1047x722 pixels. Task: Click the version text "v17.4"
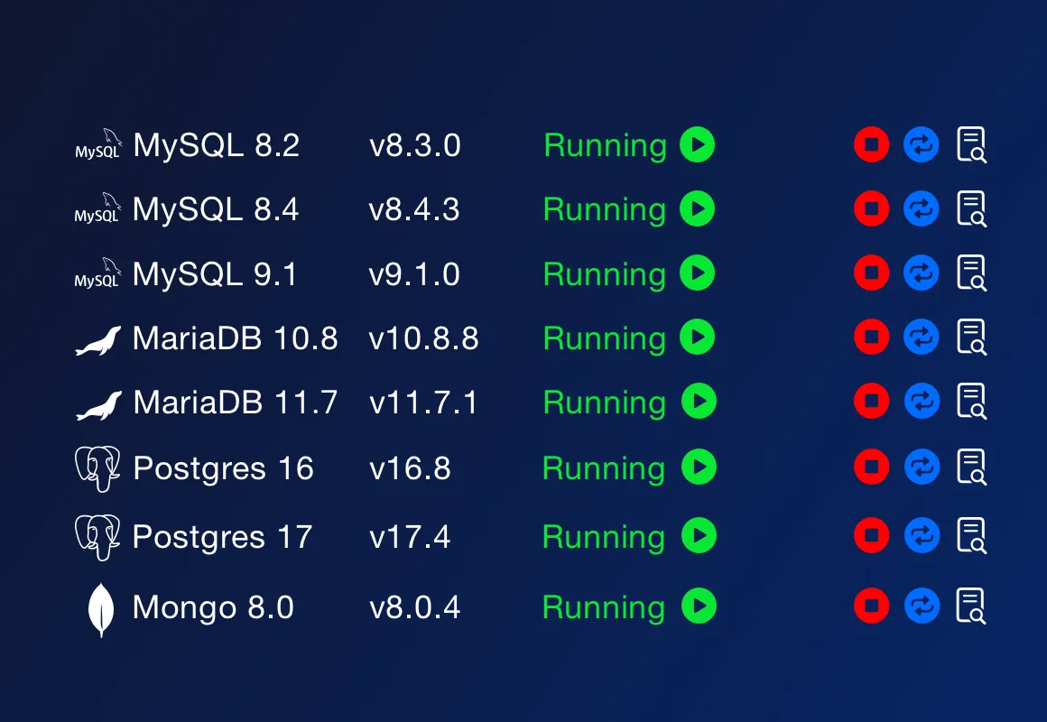pyautogui.click(x=410, y=537)
